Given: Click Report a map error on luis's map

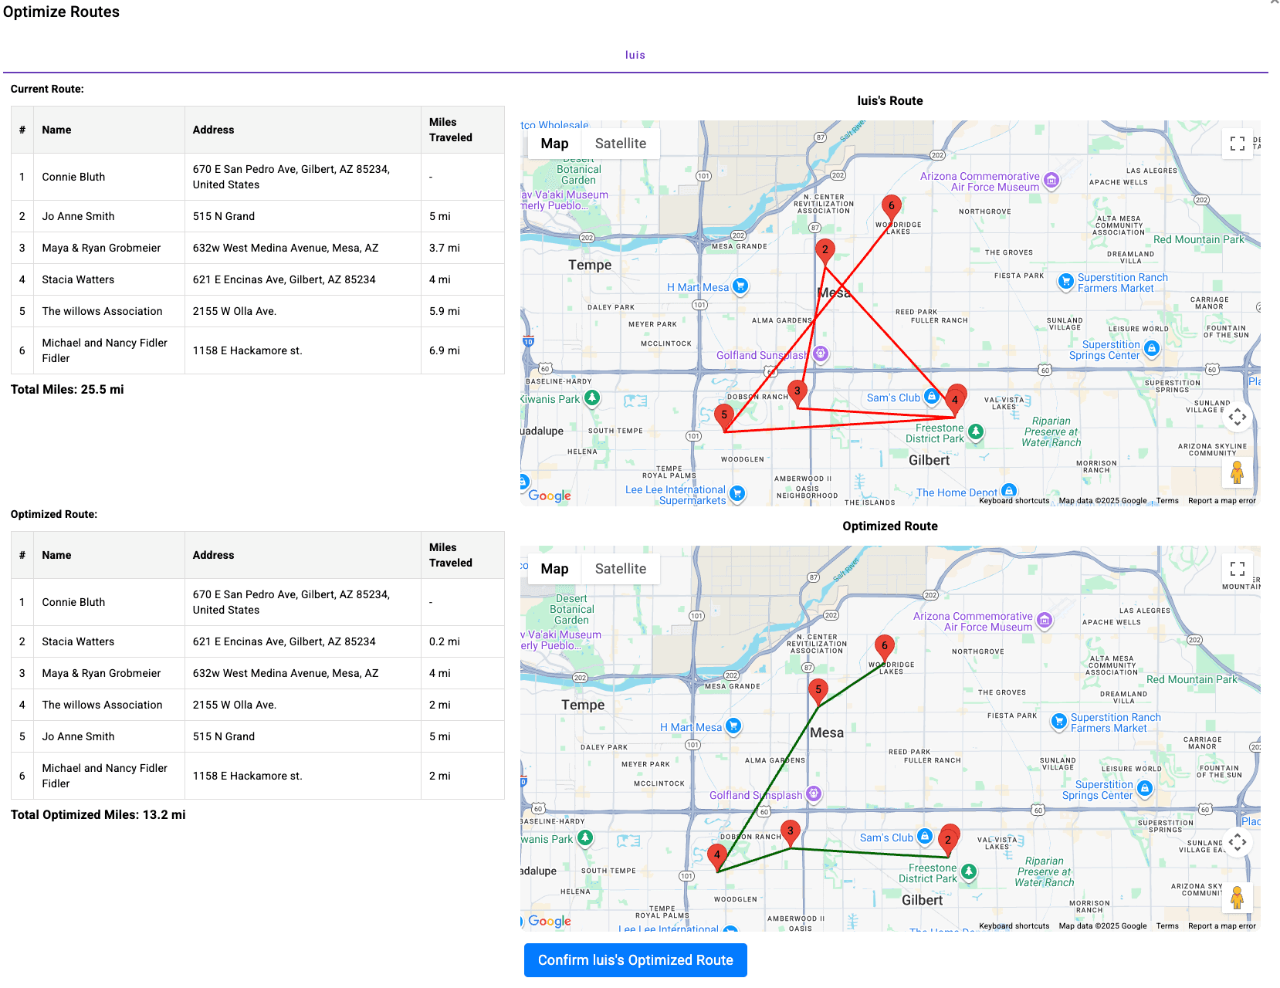Looking at the screenshot, I should click(x=1223, y=500).
